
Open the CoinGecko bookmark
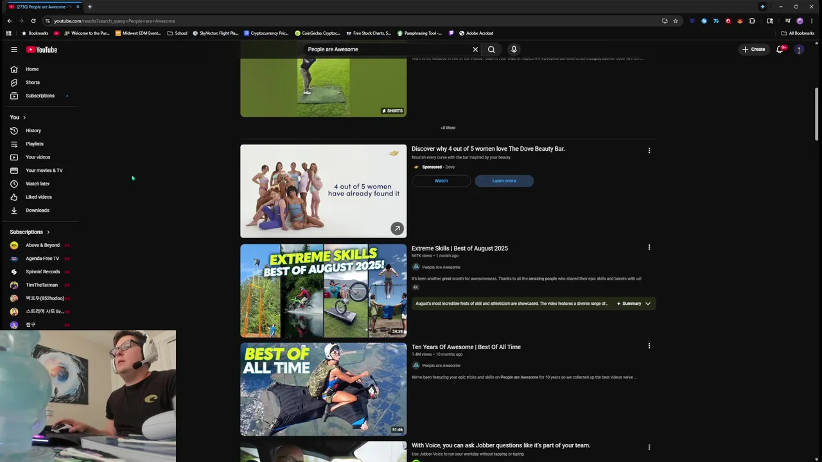(x=317, y=33)
